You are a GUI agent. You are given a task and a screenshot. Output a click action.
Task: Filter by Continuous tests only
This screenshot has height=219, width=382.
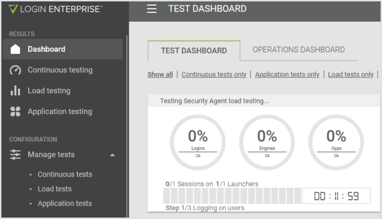tap(214, 75)
